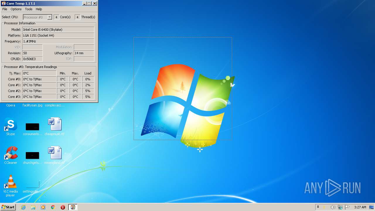Open the volume control tray icon
This screenshot has height=211, width=375.
coord(333,207)
